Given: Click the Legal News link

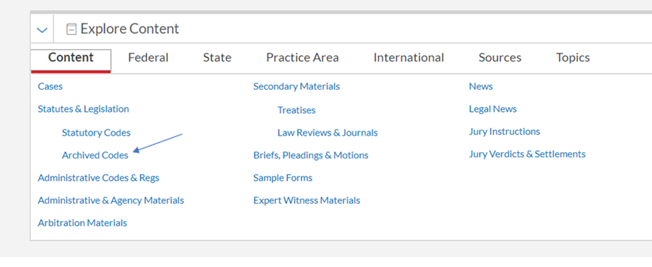Looking at the screenshot, I should tap(493, 109).
